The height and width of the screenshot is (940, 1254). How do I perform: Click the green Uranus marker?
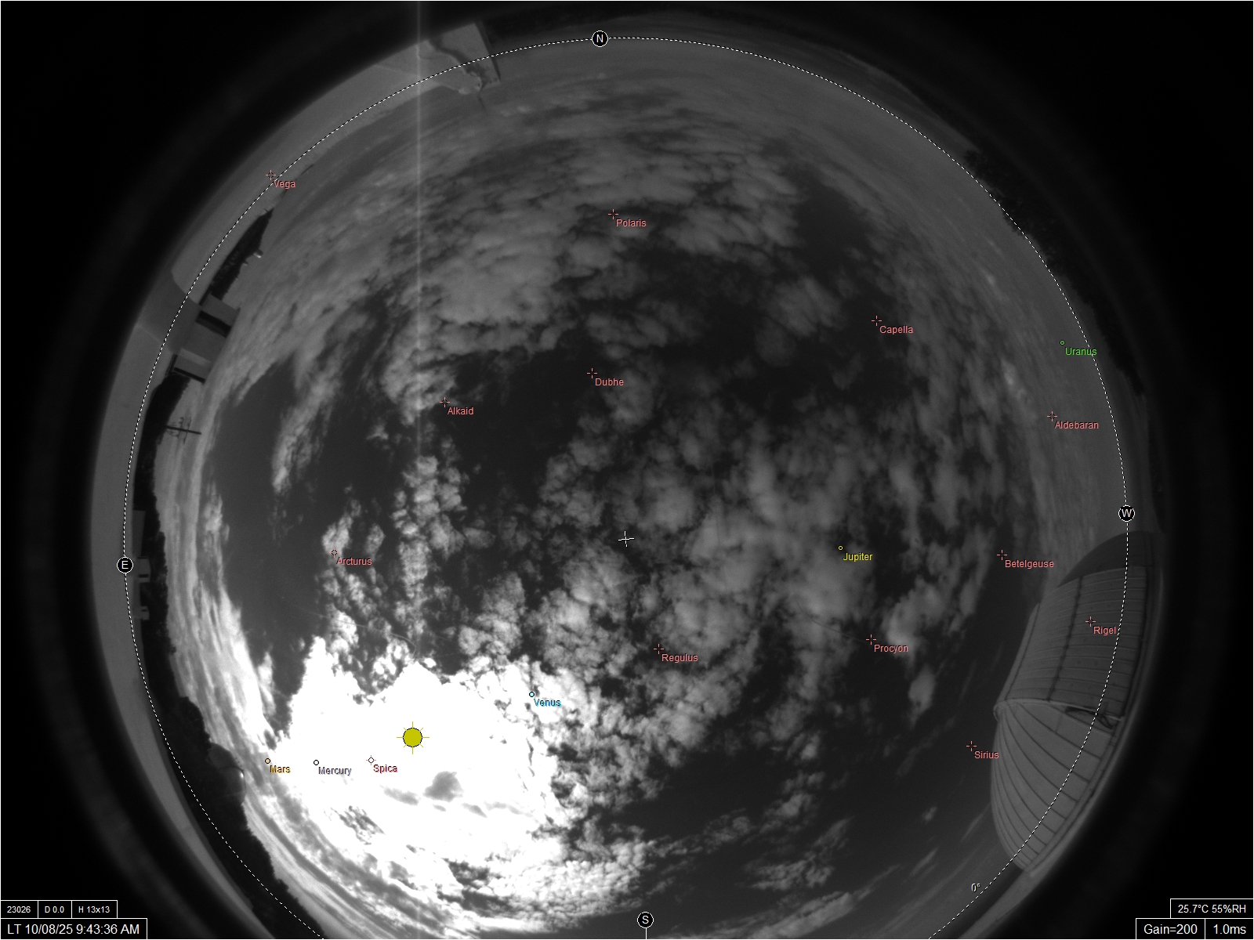click(x=1063, y=342)
